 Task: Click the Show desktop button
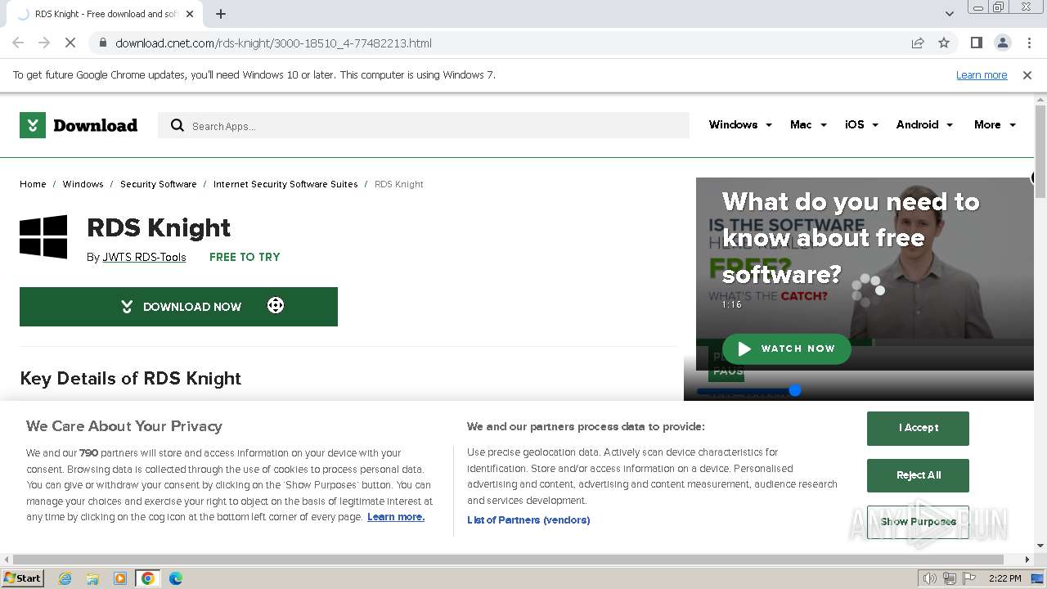[x=1037, y=578]
